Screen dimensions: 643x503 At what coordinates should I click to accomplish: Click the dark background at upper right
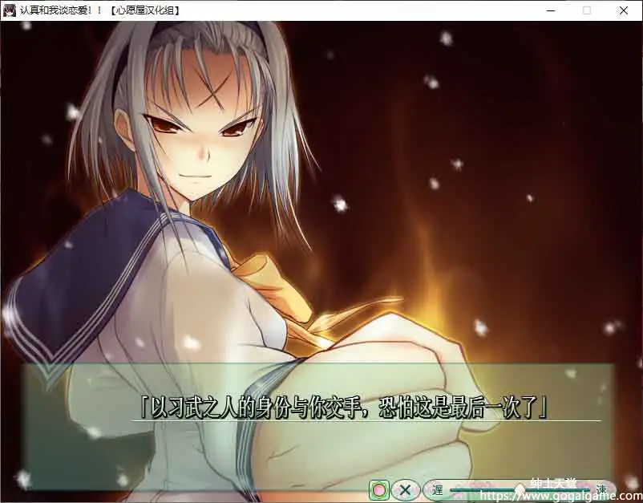tap(561, 80)
